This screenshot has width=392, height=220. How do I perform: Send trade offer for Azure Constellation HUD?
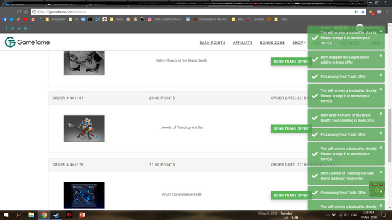click(291, 196)
